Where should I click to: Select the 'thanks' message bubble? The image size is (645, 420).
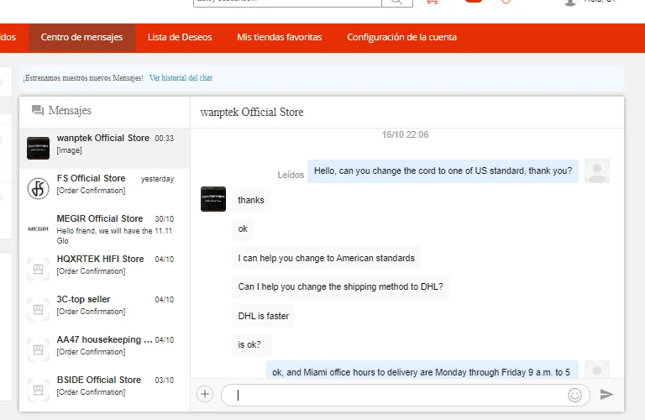coord(251,200)
